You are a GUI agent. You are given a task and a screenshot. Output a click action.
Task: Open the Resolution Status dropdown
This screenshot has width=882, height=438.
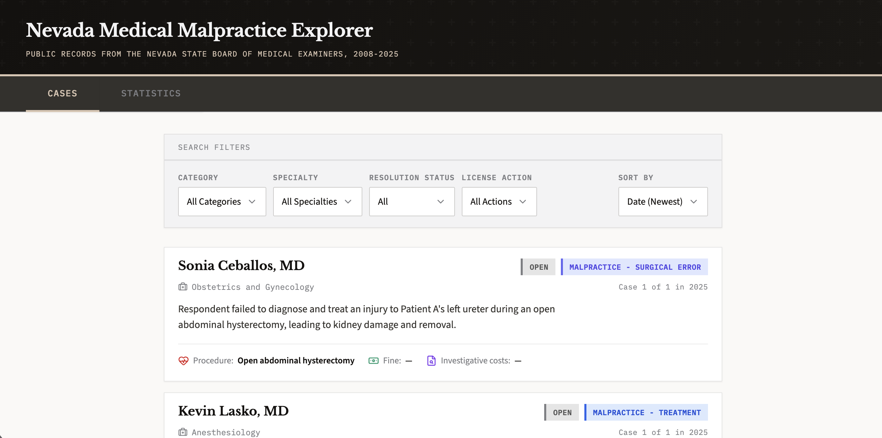tap(412, 201)
